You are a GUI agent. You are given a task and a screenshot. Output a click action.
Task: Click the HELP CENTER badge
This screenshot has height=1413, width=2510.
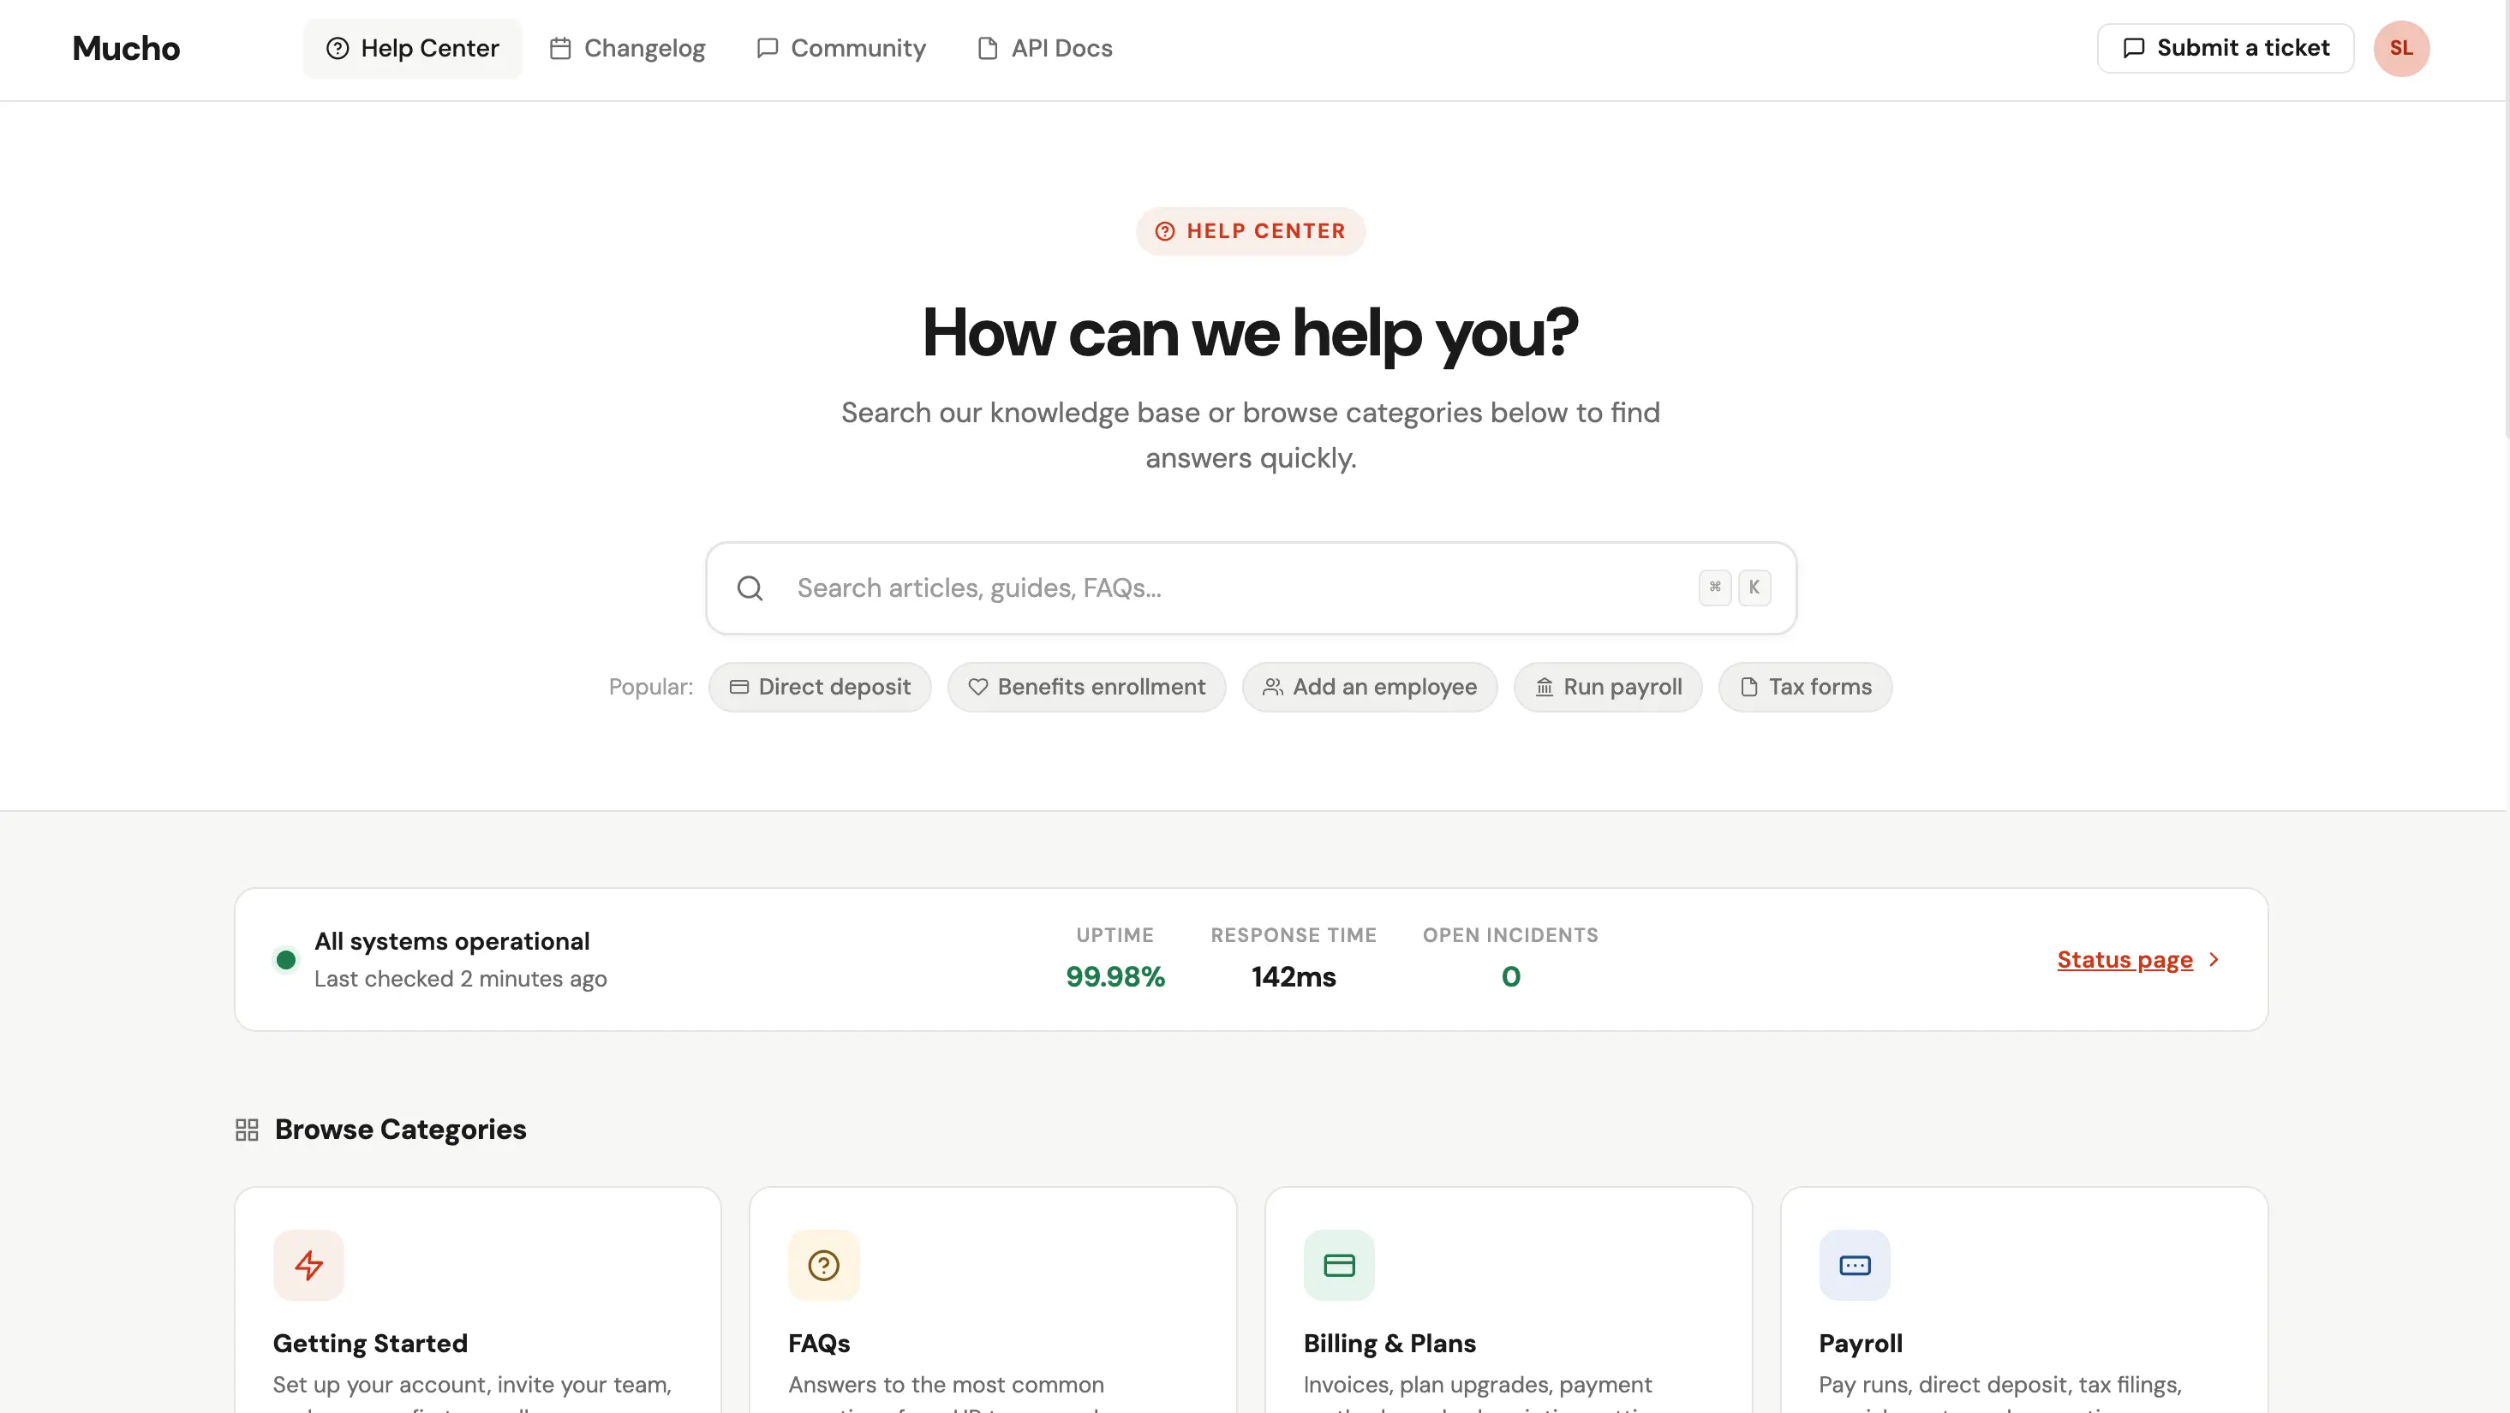(1250, 231)
